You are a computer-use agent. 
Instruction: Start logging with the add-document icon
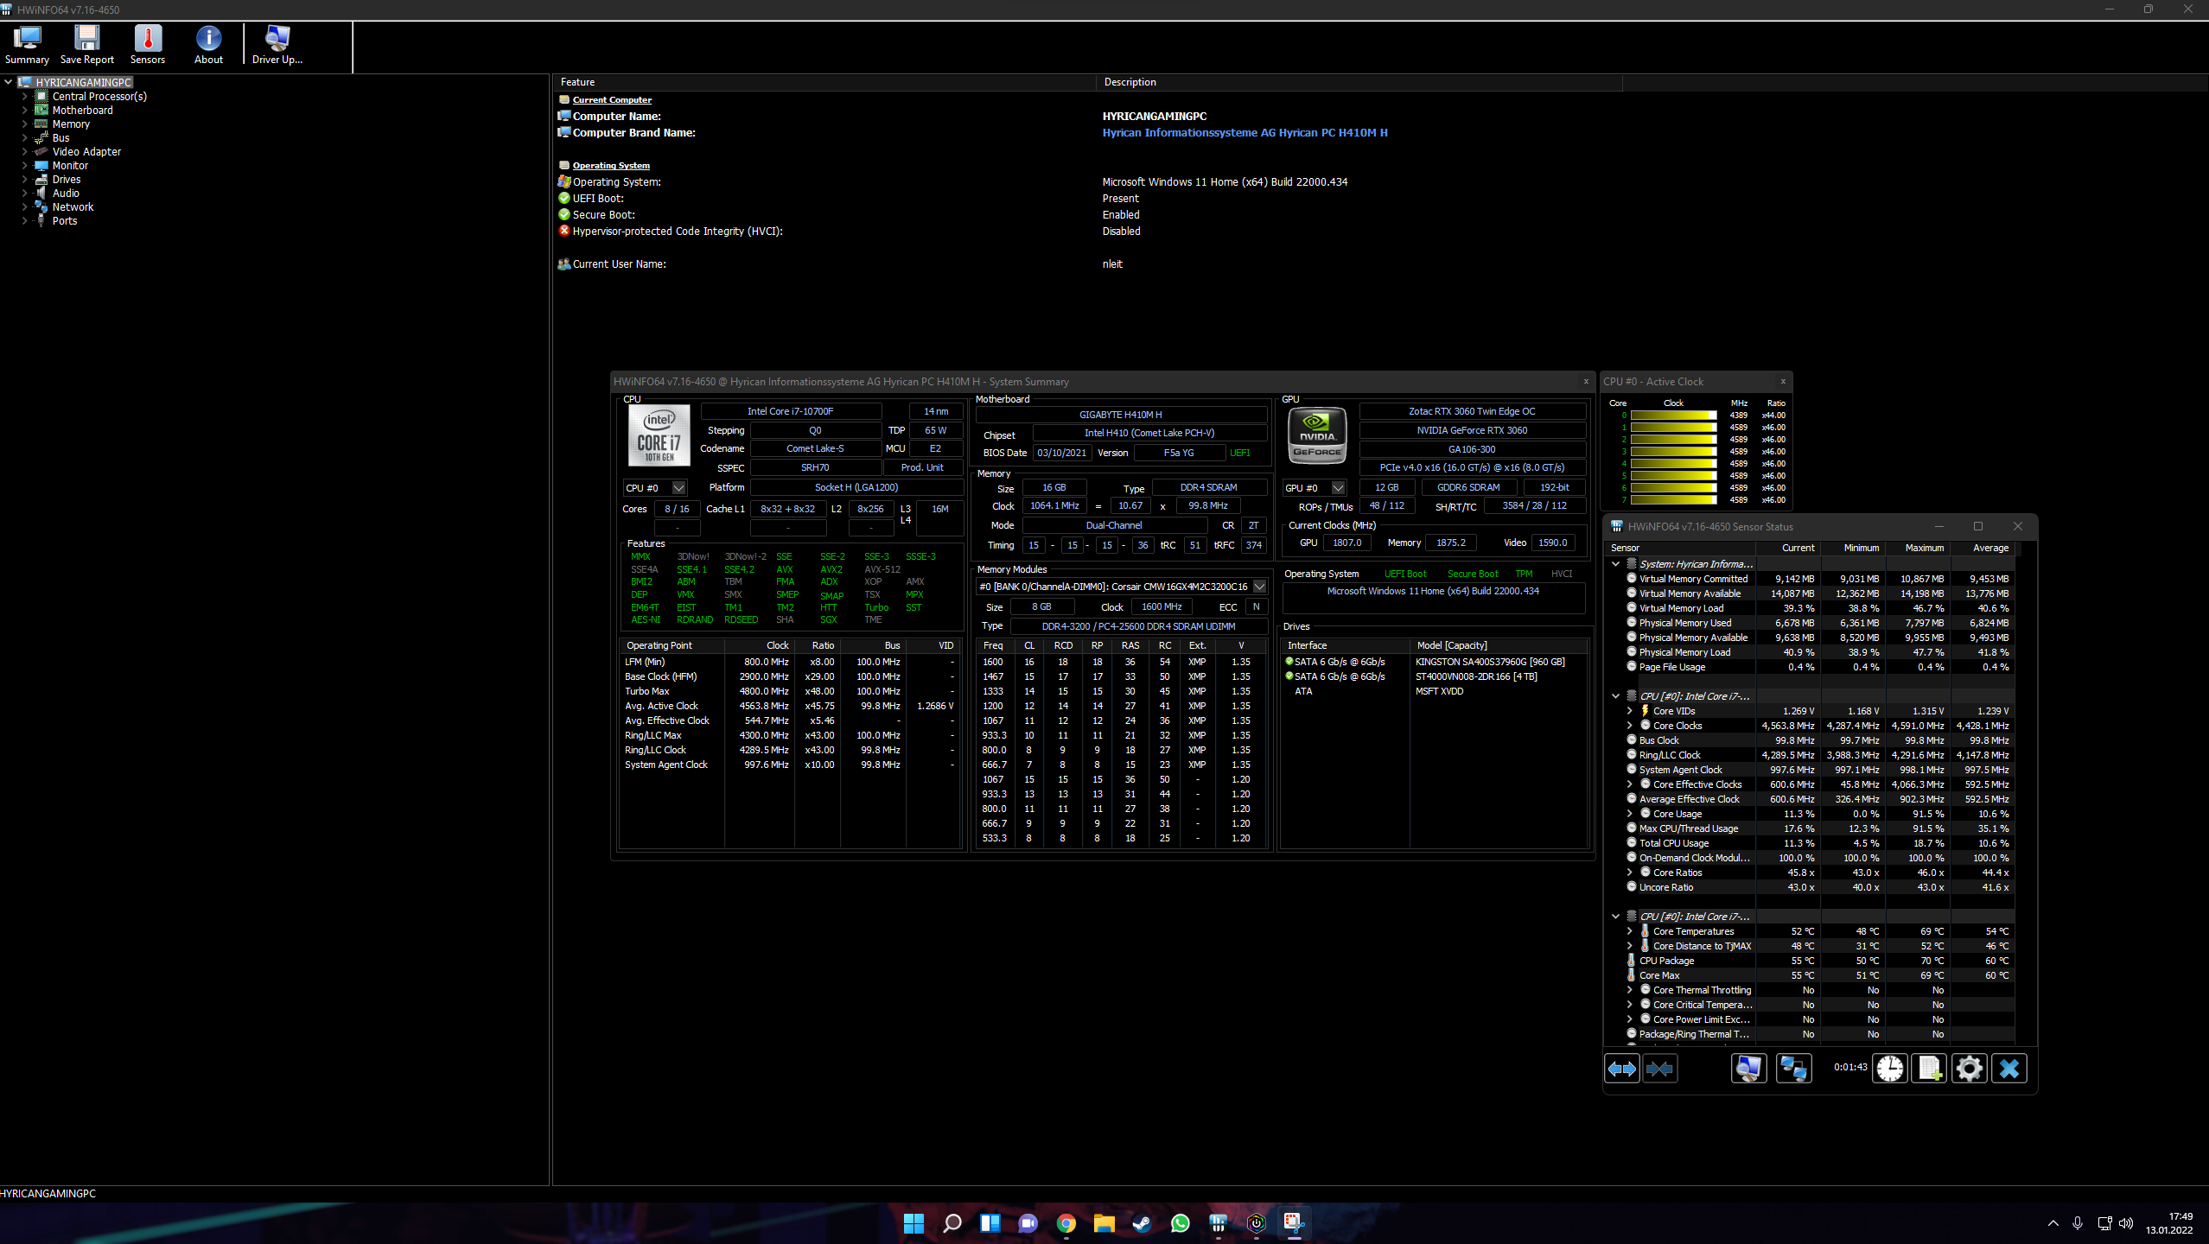point(1929,1069)
